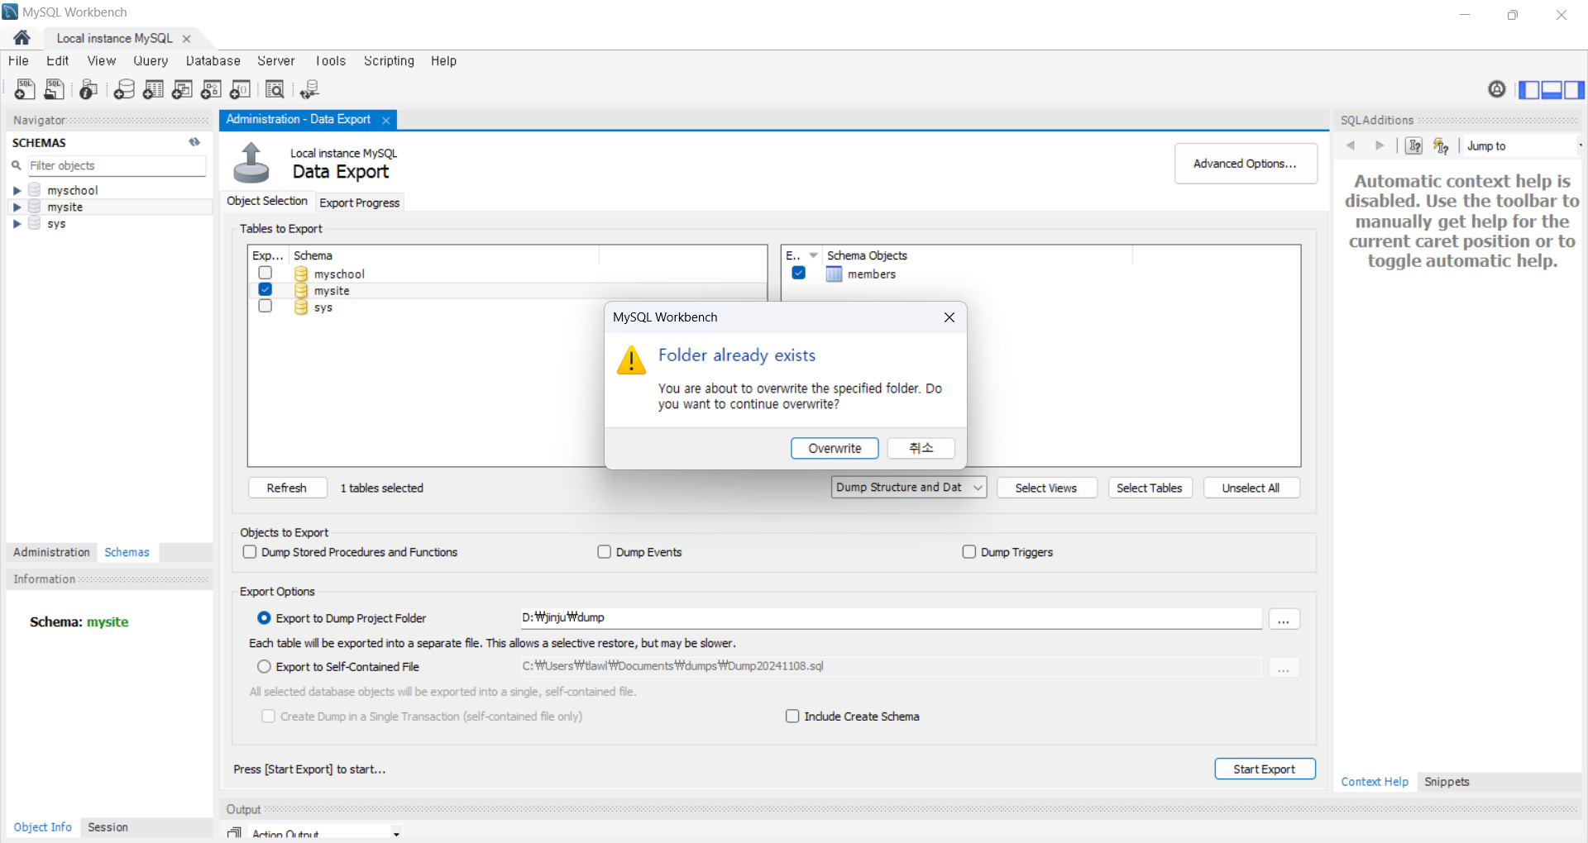Image resolution: width=1588 pixels, height=843 pixels.
Task: Check the myschool schema export checkbox
Action: (x=265, y=273)
